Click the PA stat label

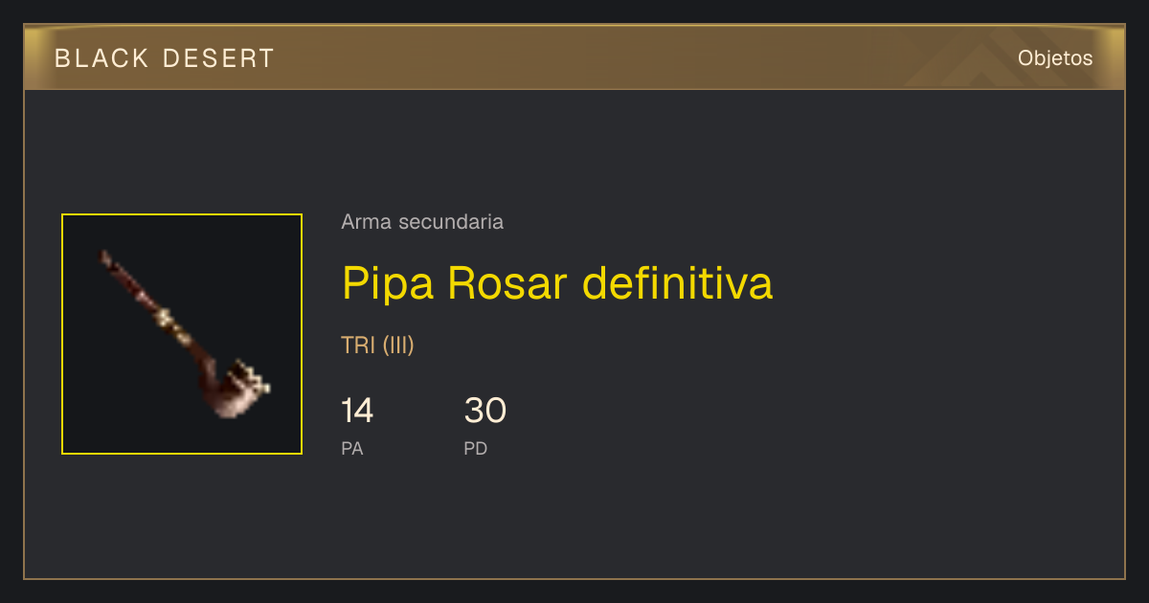pyautogui.click(x=352, y=448)
